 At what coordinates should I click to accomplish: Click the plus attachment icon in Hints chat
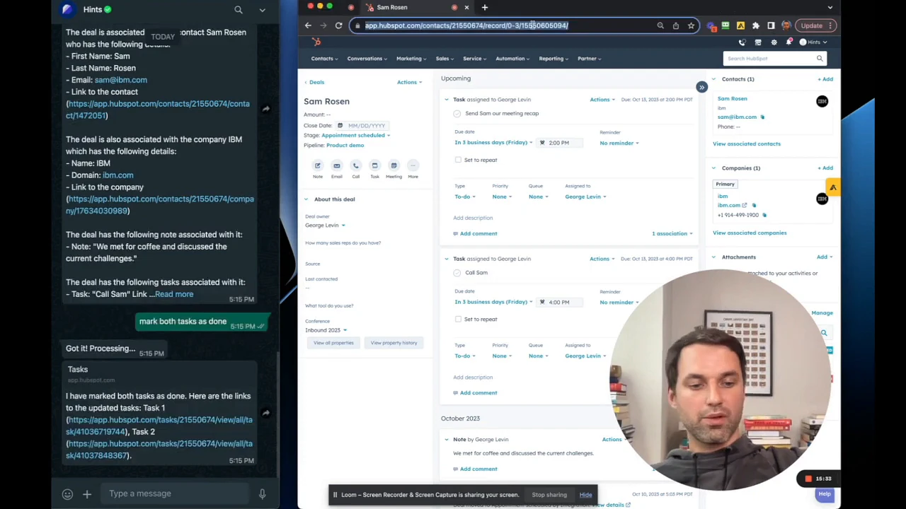tap(87, 494)
